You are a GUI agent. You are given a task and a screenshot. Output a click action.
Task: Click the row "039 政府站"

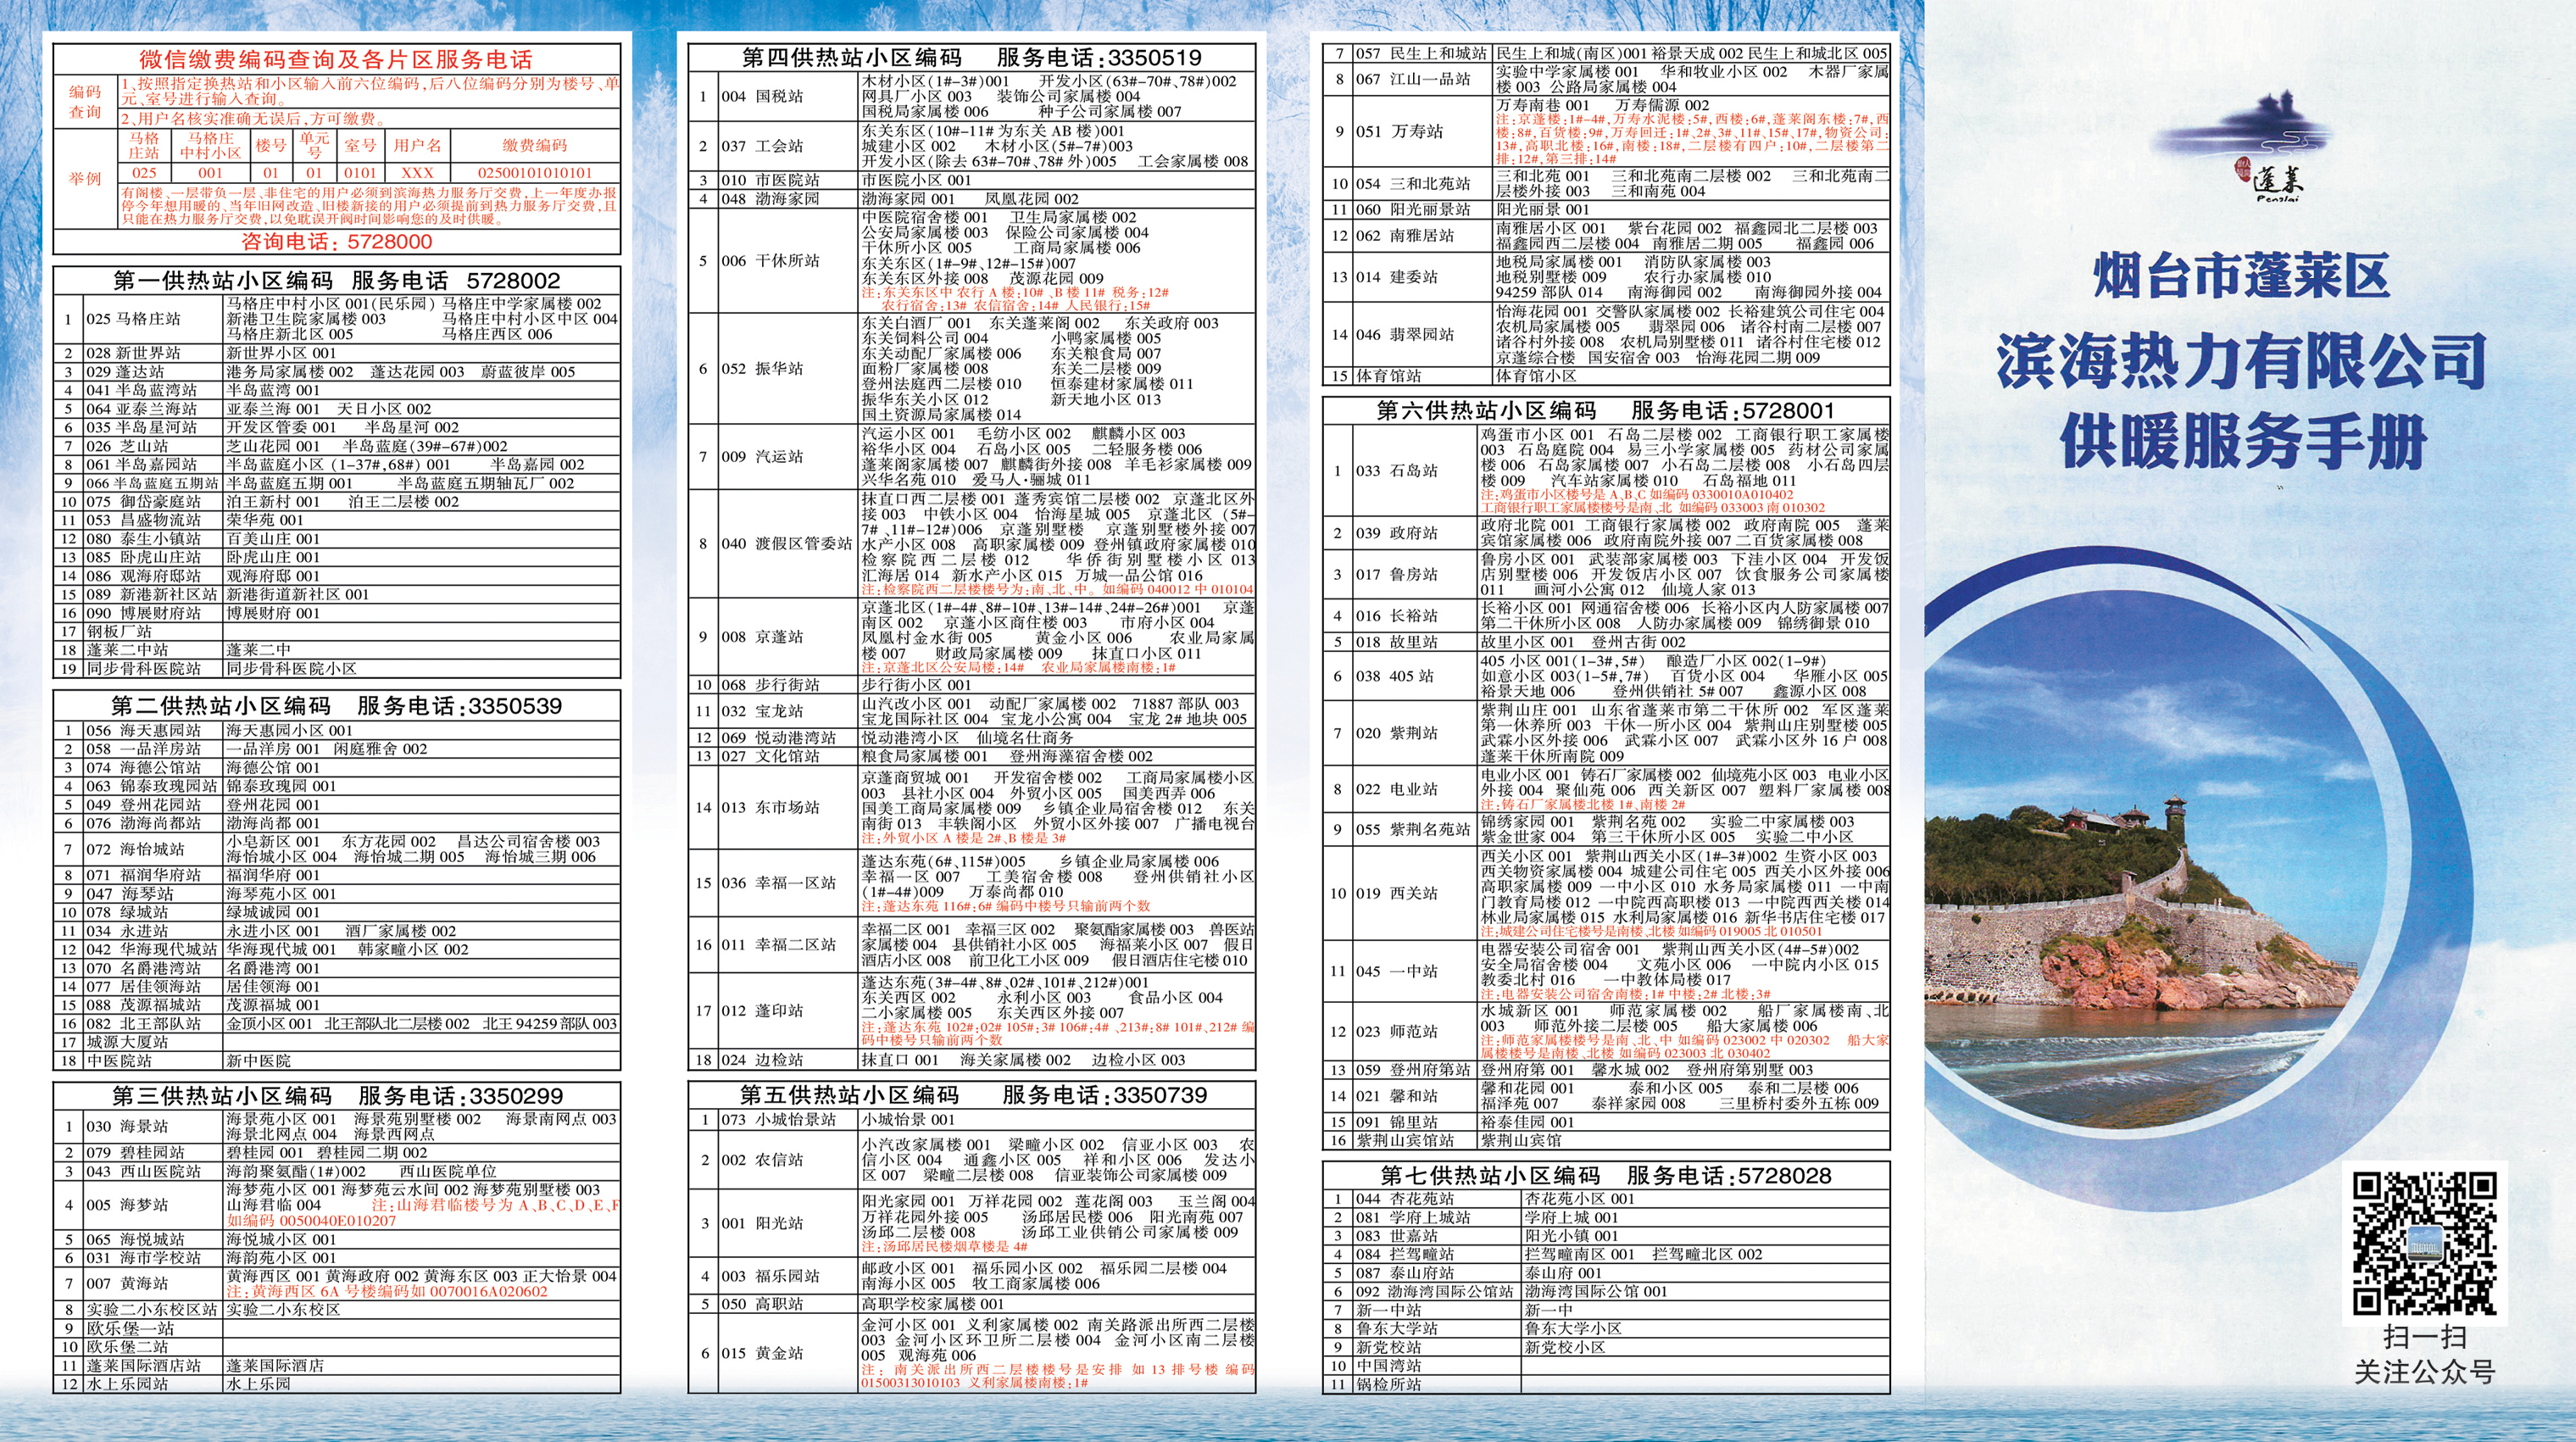(1606, 533)
